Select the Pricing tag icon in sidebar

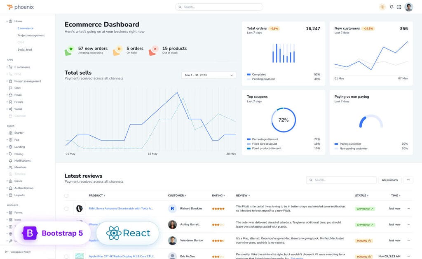[x=11, y=154]
